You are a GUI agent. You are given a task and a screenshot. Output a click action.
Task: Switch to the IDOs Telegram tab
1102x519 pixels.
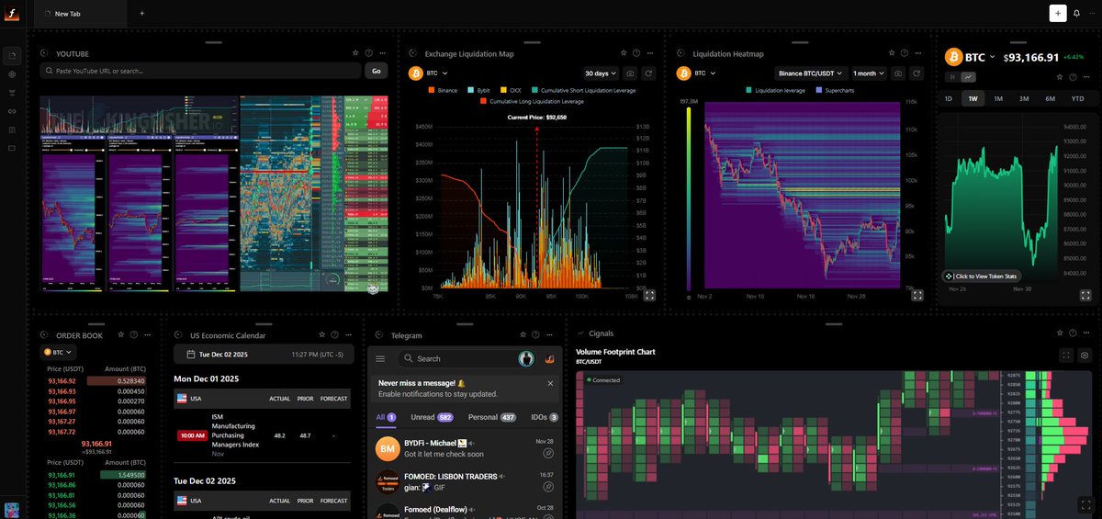tap(544, 417)
